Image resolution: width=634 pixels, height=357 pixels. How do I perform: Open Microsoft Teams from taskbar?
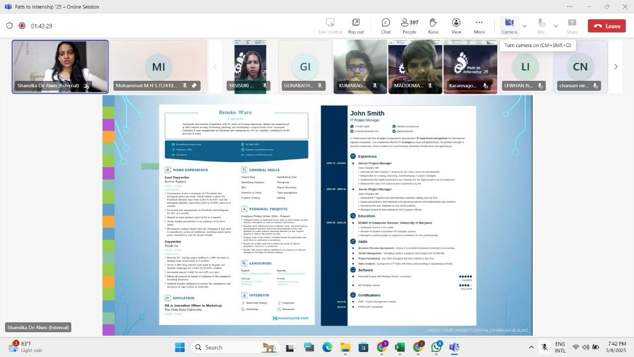(x=454, y=348)
